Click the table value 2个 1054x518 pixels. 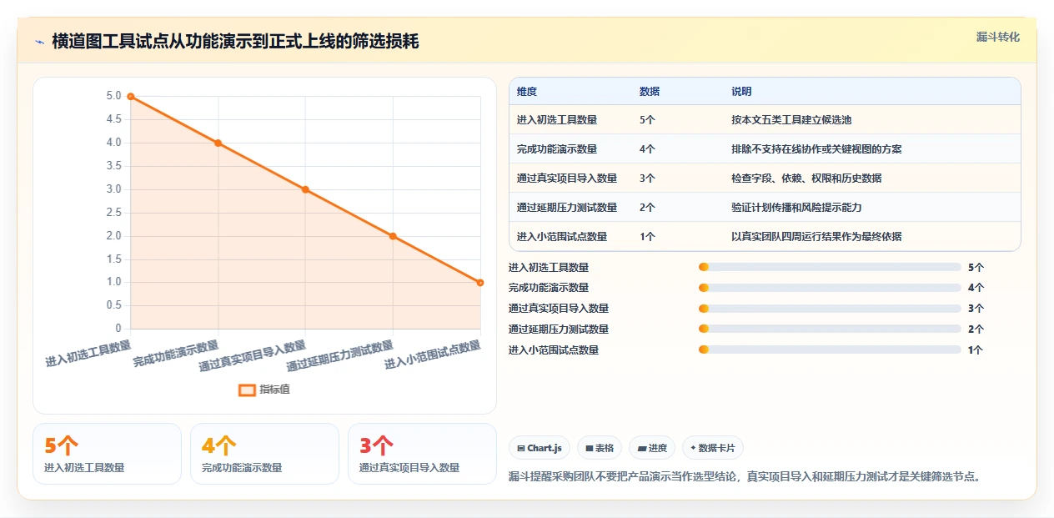click(647, 208)
